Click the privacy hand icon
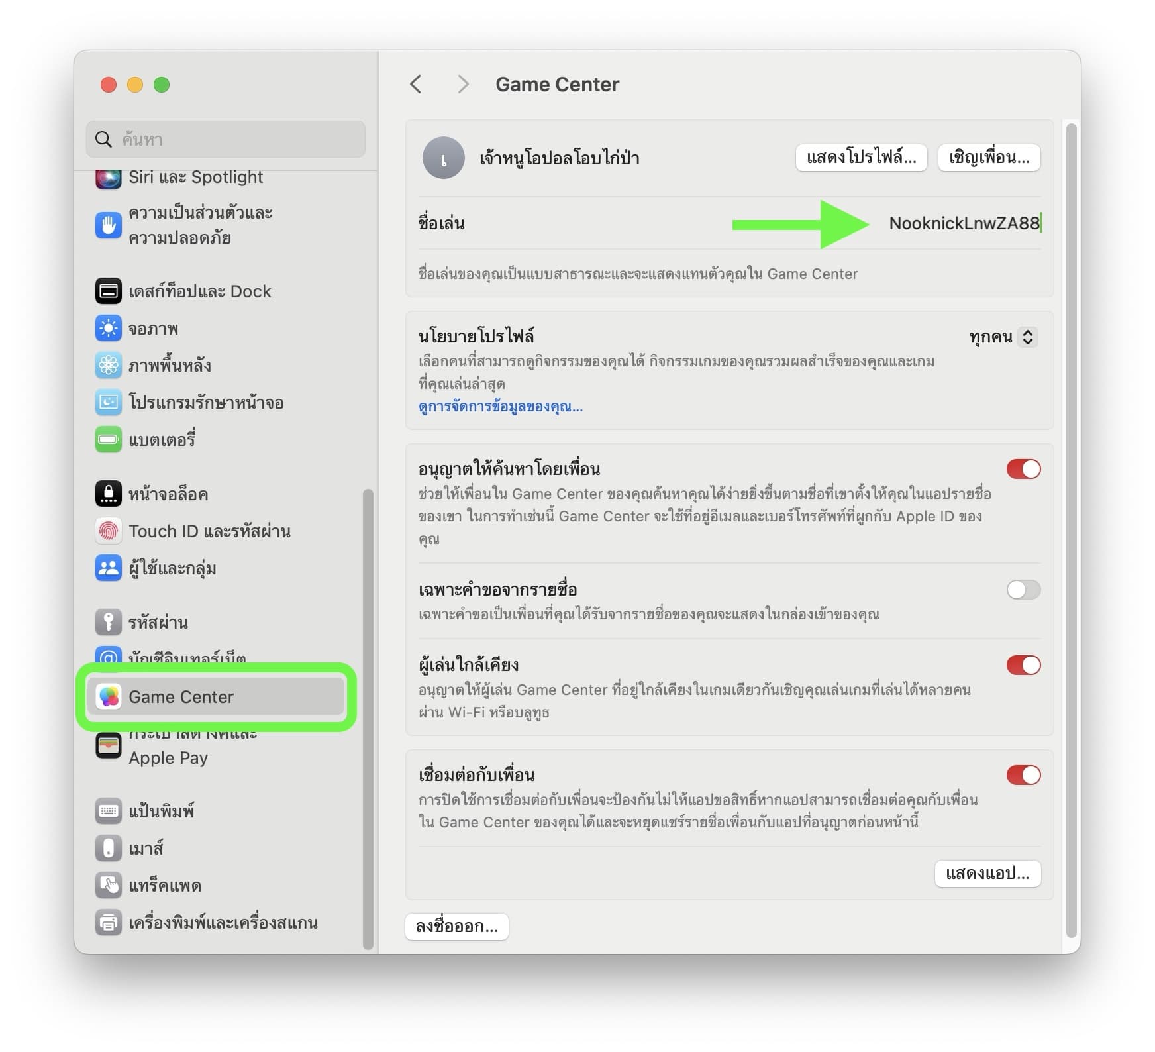Image resolution: width=1155 pixels, height=1052 pixels. click(x=108, y=225)
